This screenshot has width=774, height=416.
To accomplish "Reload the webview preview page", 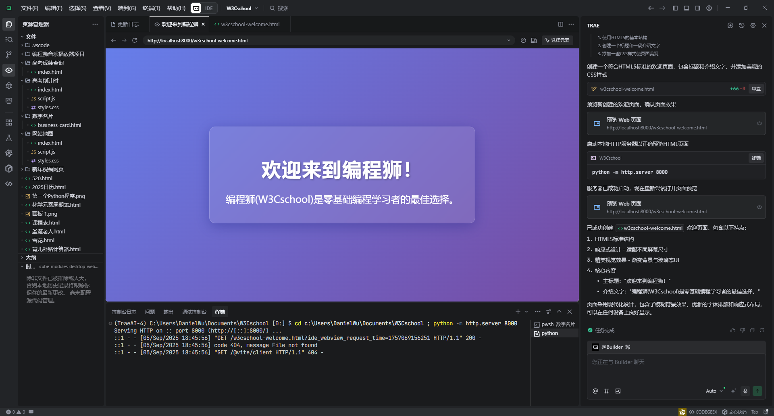I will coord(135,40).
